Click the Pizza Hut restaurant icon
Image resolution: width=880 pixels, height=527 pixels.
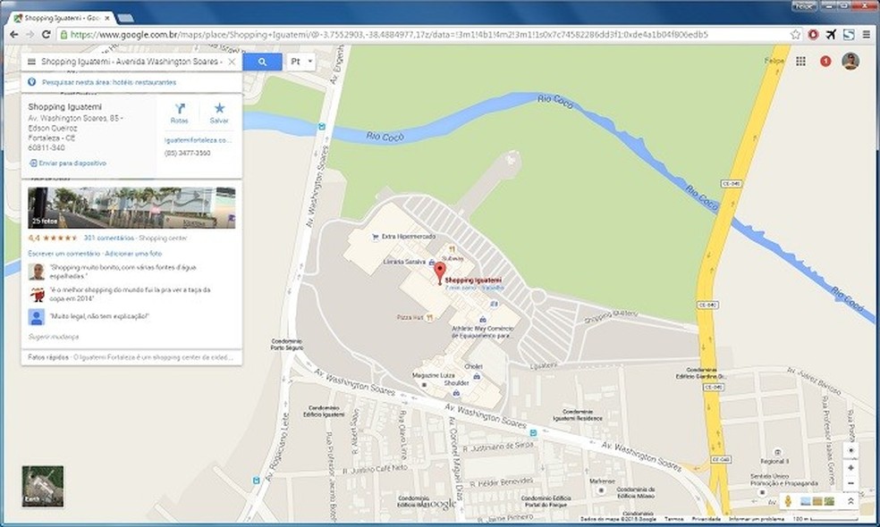click(429, 317)
